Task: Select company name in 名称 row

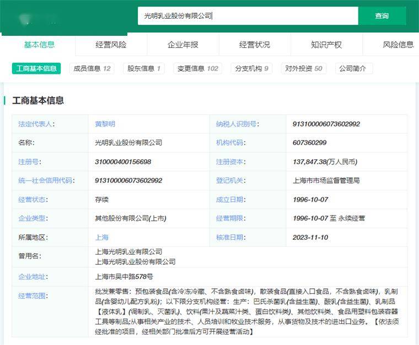Action: 128,143
